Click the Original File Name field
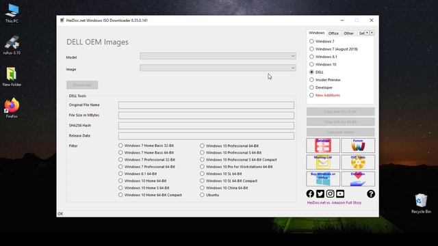The height and width of the screenshot is (246, 438). (206, 105)
